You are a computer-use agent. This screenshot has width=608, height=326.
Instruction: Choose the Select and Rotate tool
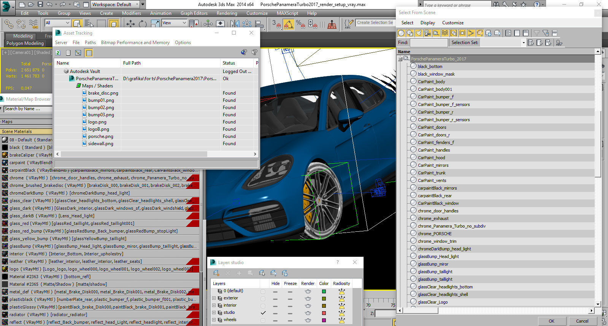pos(143,24)
